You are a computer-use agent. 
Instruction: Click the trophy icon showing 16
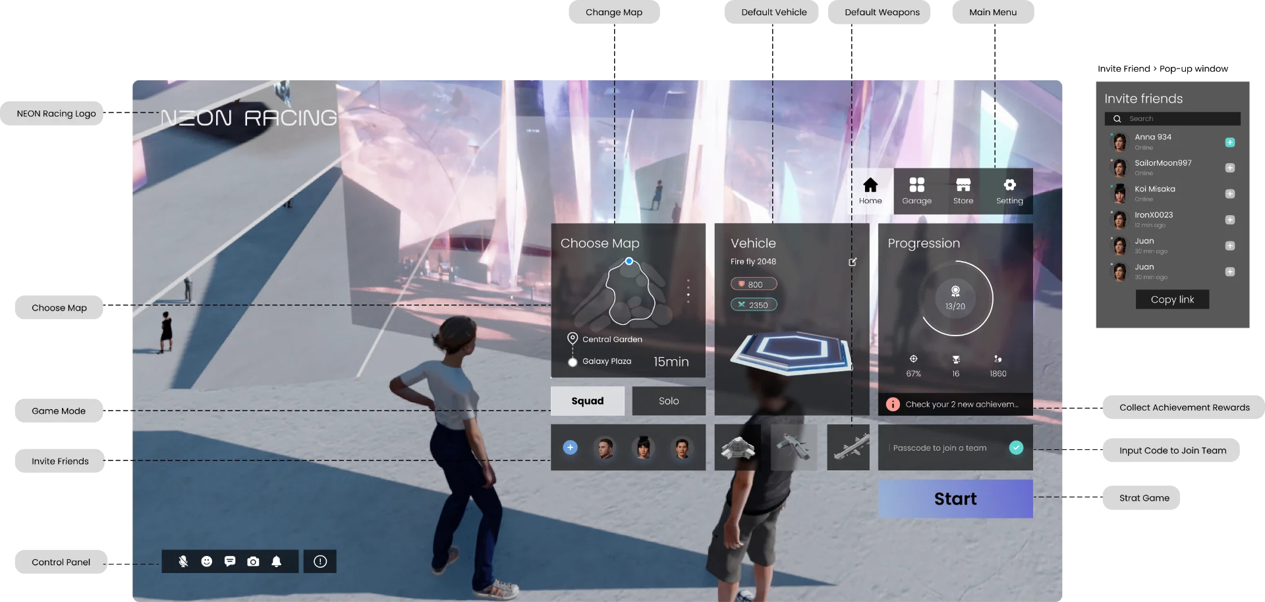[x=955, y=359]
